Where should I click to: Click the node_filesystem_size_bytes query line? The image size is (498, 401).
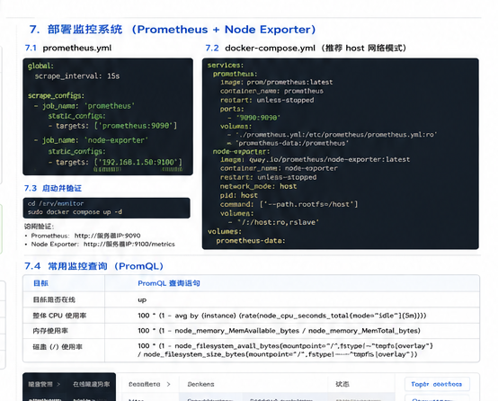pos(278,354)
